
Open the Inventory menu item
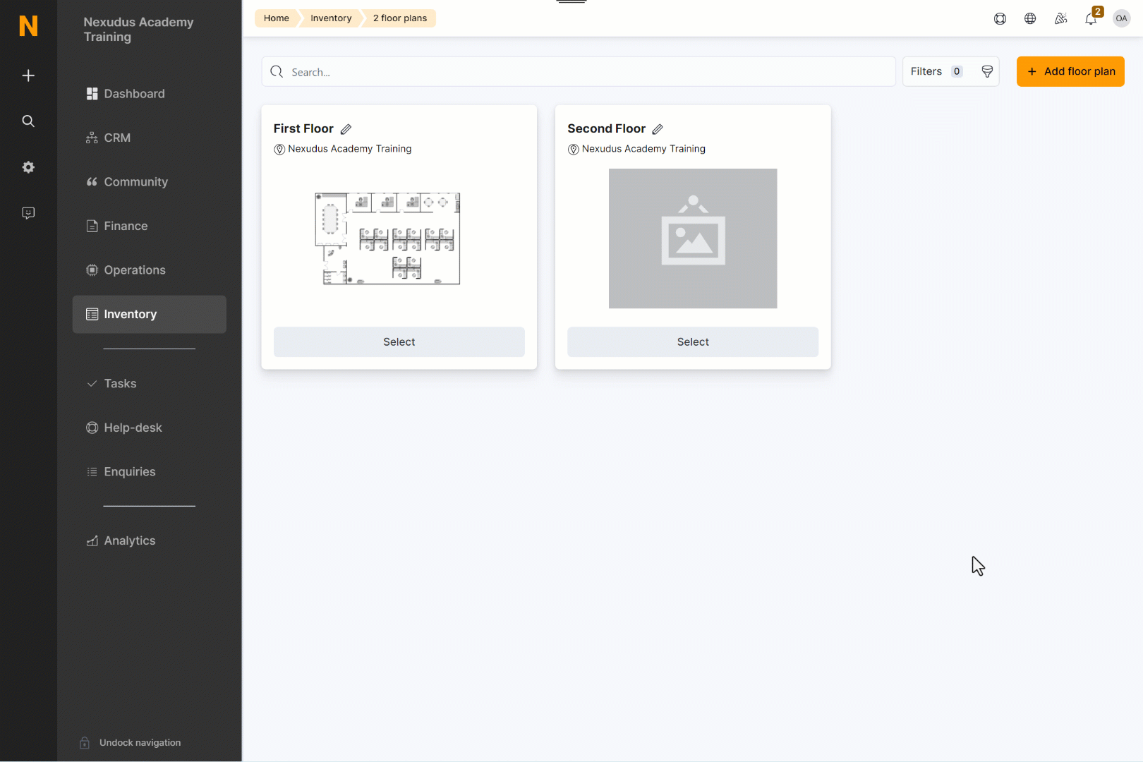coord(149,314)
